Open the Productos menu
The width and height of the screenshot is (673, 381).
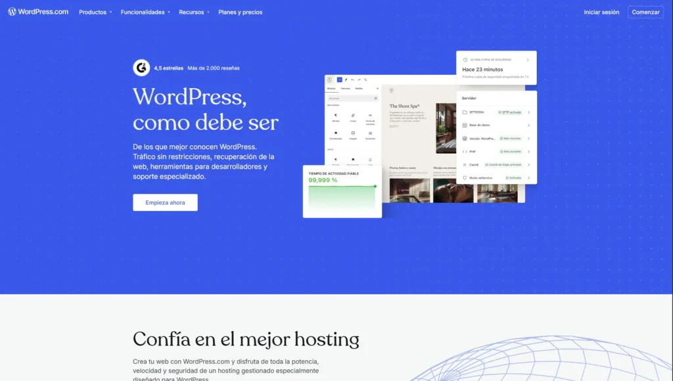point(95,12)
